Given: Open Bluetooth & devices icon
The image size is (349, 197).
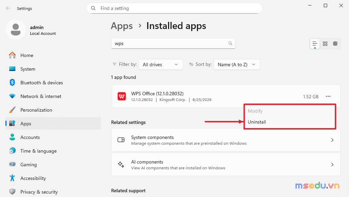Looking at the screenshot, I should (12, 83).
